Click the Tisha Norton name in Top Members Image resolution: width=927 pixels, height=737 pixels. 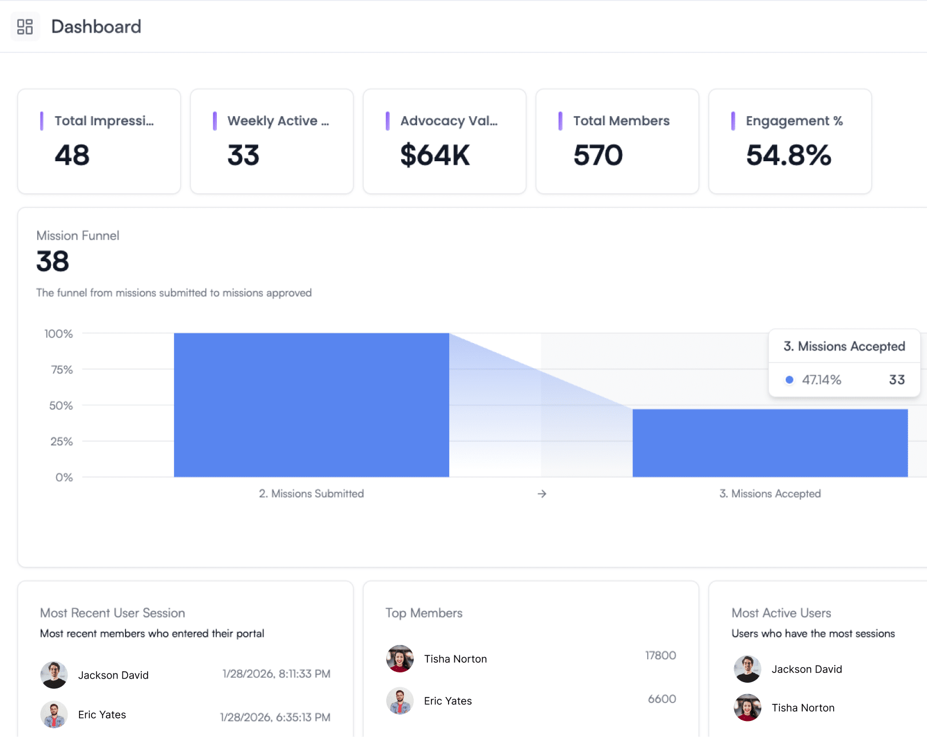(x=455, y=659)
